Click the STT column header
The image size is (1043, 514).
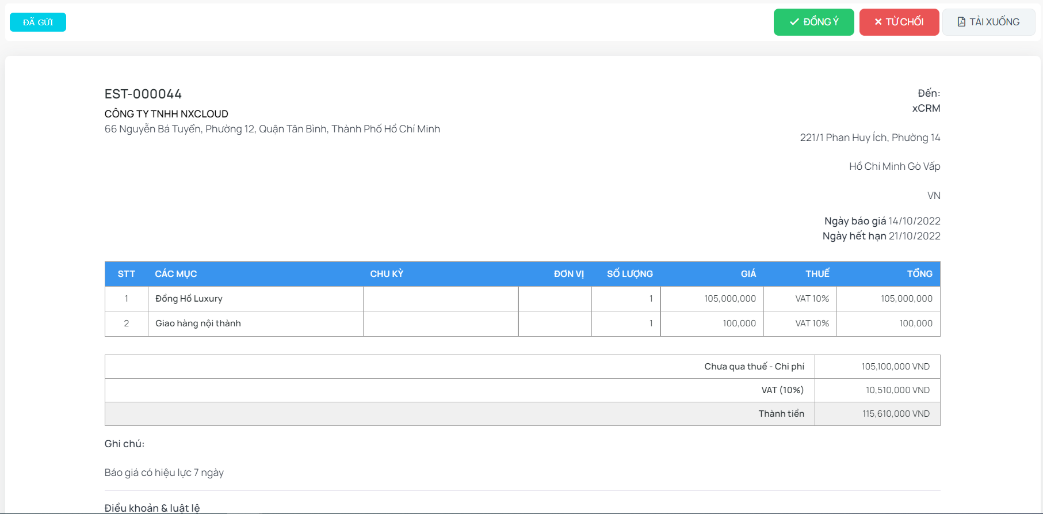coord(126,274)
